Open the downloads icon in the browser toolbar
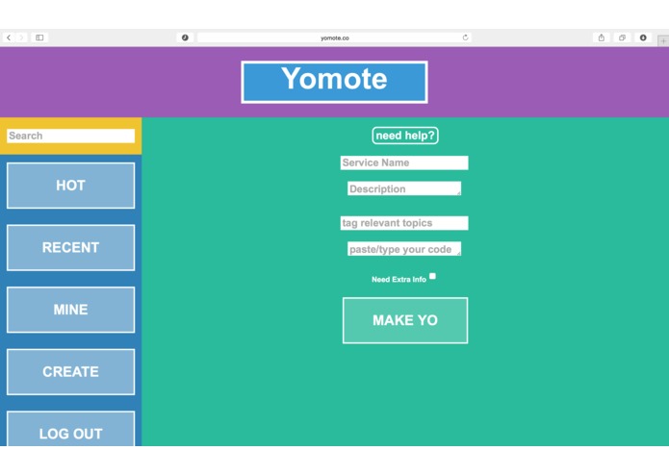The image size is (669, 475). [643, 37]
